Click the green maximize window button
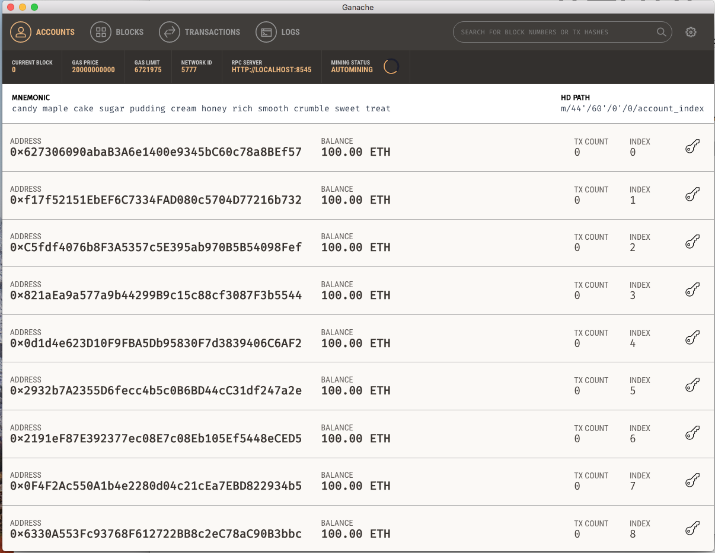The height and width of the screenshot is (553, 715). pyautogui.click(x=34, y=7)
